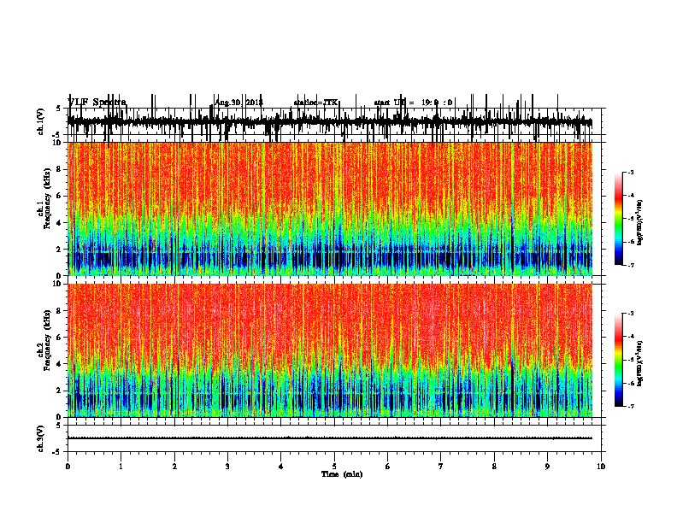Click time axis tick label "7"
Image resolution: width=677 pixels, height=523 pixels.
pos(441,466)
